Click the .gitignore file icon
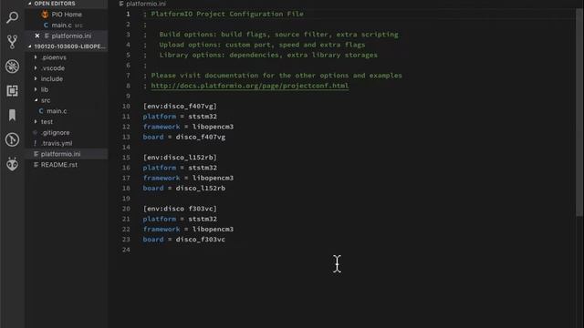The width and height of the screenshot is (584, 328). 35,132
